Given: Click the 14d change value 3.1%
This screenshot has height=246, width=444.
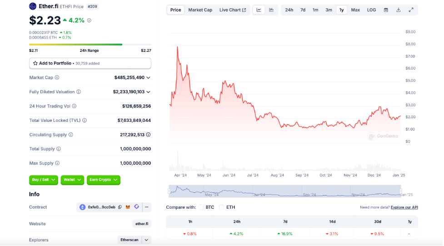Looking at the screenshot, I should tap(332, 234).
